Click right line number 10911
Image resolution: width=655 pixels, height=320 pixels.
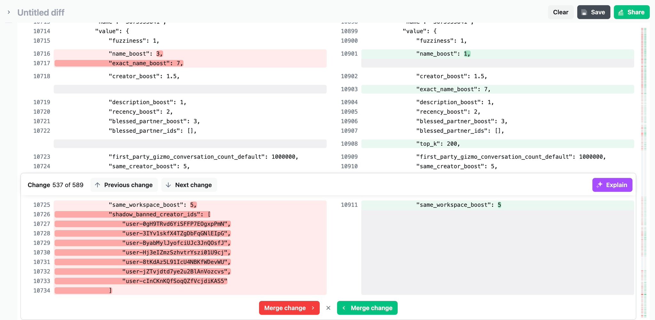349,205
